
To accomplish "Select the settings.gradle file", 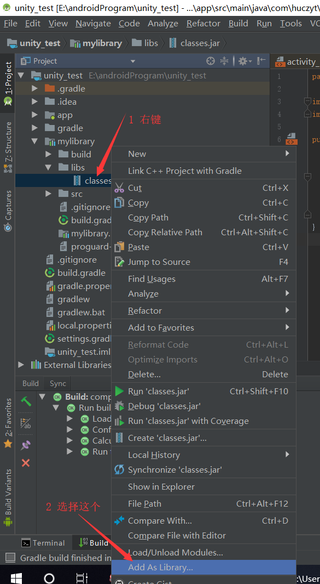I will tap(78, 338).
